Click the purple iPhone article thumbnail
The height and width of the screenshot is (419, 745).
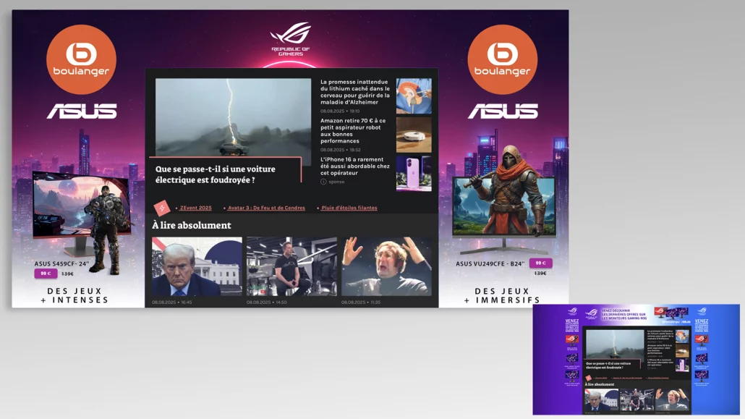414,173
